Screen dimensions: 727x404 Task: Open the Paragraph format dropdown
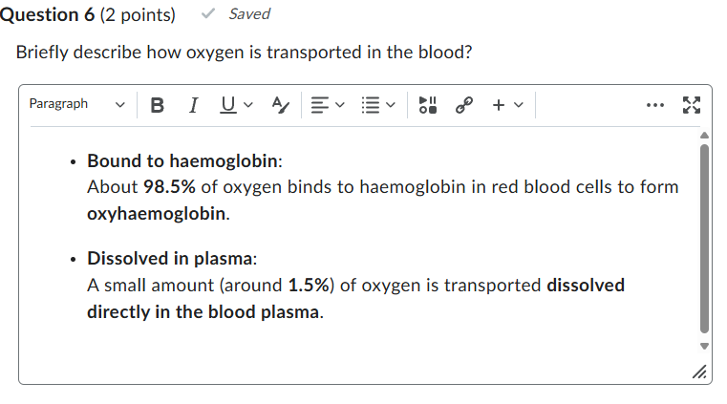click(77, 104)
